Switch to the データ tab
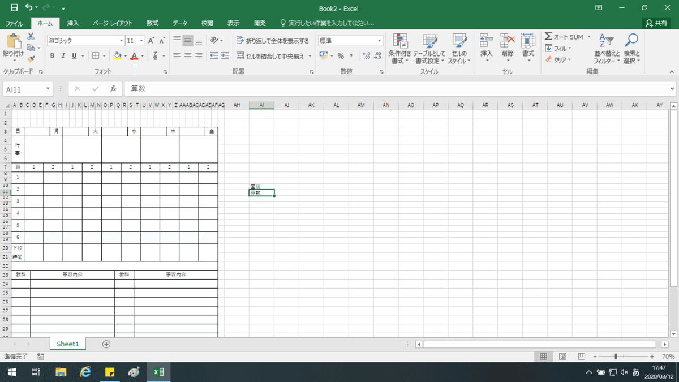This screenshot has width=679, height=382. [x=180, y=23]
